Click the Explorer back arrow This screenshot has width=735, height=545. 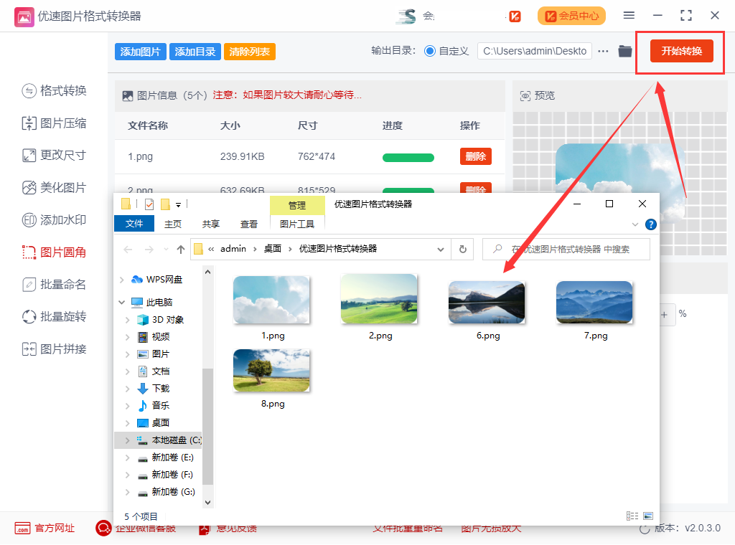128,250
